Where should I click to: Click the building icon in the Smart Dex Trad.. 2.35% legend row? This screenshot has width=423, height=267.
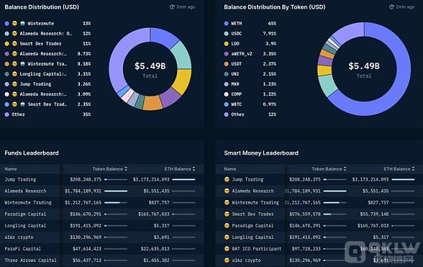click(23, 104)
